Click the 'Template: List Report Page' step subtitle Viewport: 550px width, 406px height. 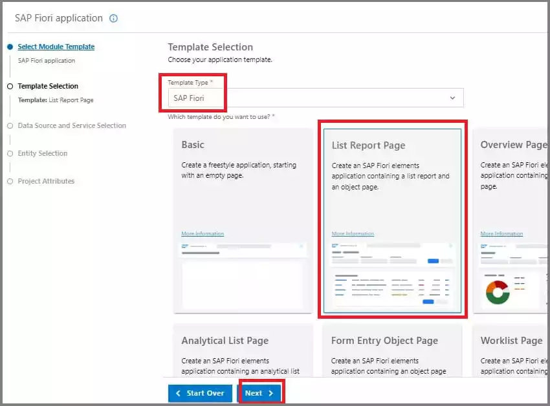click(56, 100)
